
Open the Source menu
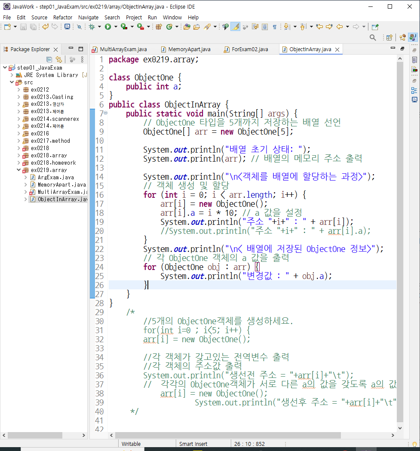coord(39,17)
